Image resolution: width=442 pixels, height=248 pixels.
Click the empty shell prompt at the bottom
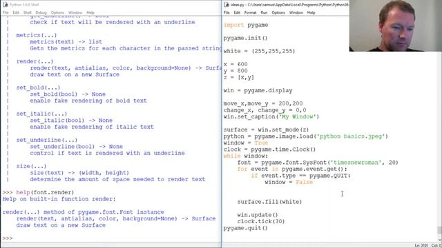(8, 238)
